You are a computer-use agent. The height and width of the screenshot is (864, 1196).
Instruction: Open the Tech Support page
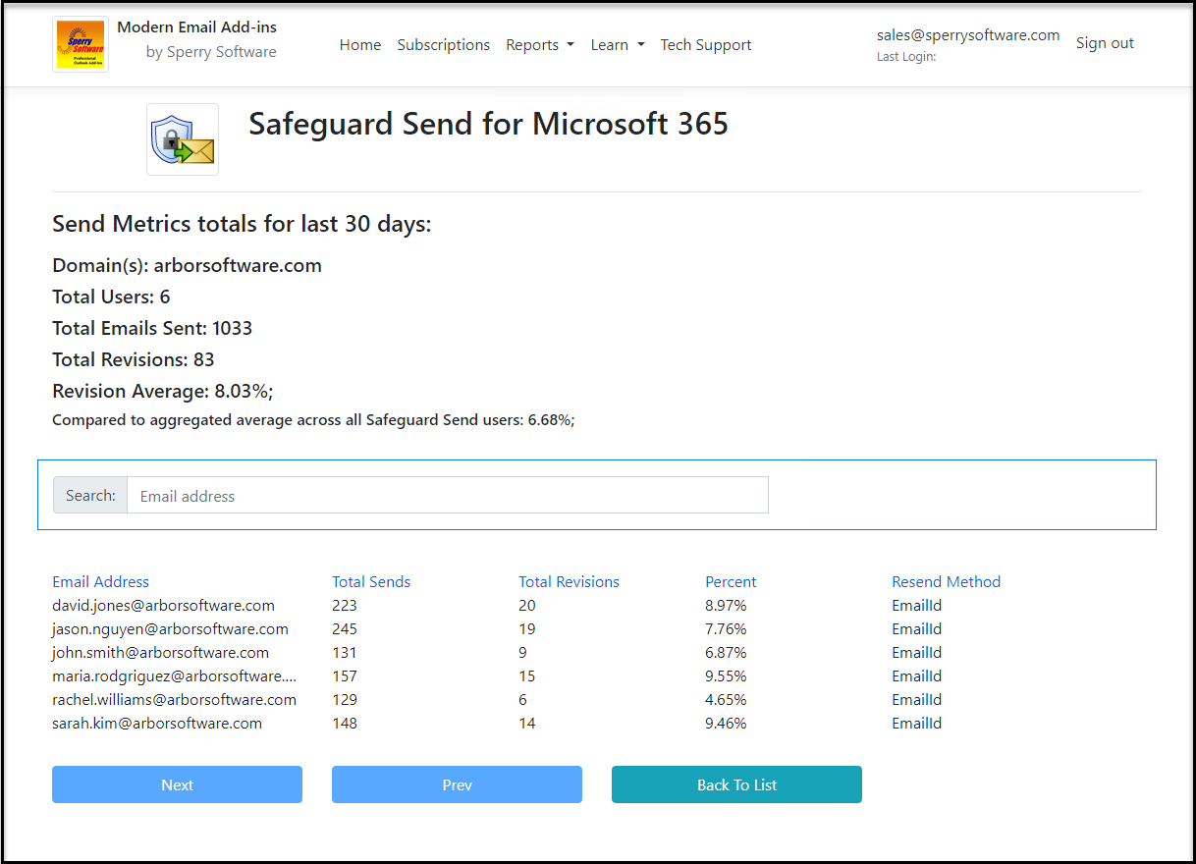click(706, 44)
